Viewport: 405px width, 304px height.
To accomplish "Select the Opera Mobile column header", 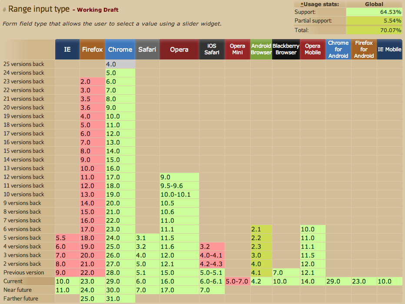I will coord(312,49).
